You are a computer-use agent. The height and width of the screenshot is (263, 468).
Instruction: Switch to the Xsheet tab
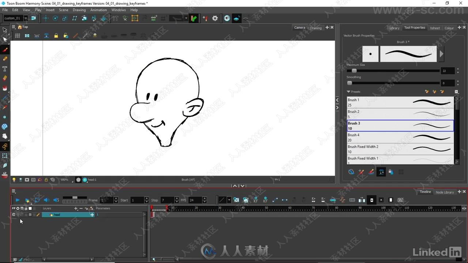point(435,28)
